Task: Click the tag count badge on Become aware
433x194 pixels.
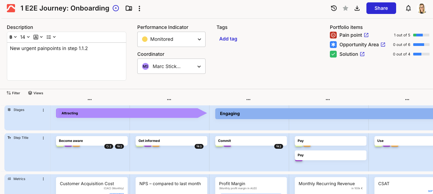Action: [x=109, y=146]
